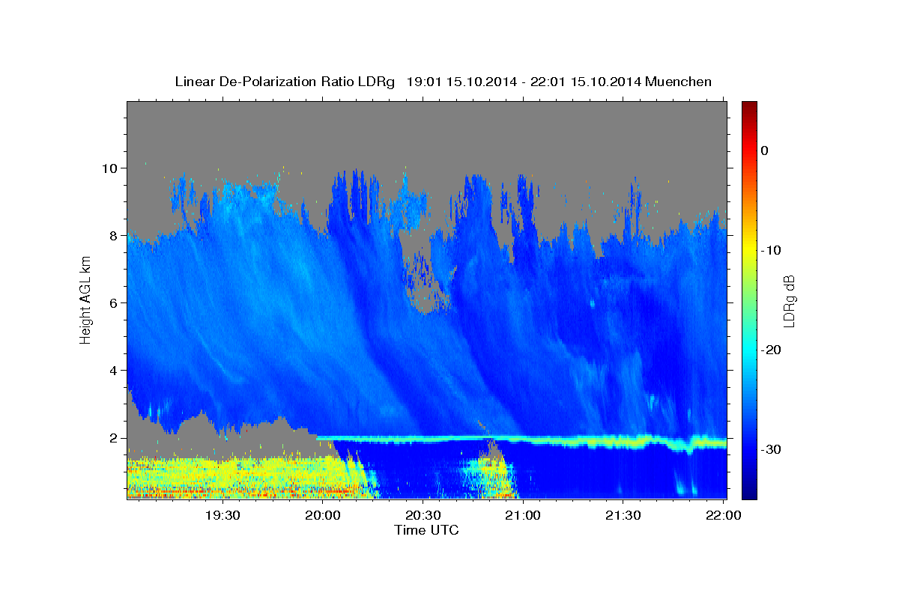Image resolution: width=899 pixels, height=599 pixels.
Task: Click the 21:30 time tick label
Action: pos(623,516)
